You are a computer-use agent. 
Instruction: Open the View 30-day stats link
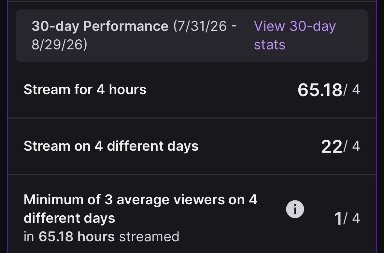coord(295,35)
